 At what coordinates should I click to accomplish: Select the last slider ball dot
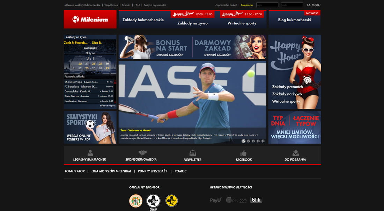tap(263, 141)
